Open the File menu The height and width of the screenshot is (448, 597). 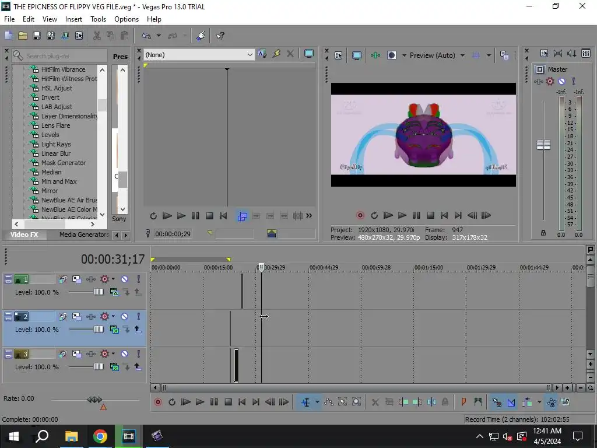click(9, 19)
